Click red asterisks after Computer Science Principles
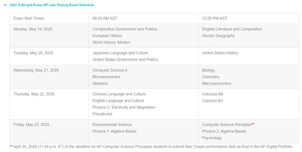 click(253, 124)
